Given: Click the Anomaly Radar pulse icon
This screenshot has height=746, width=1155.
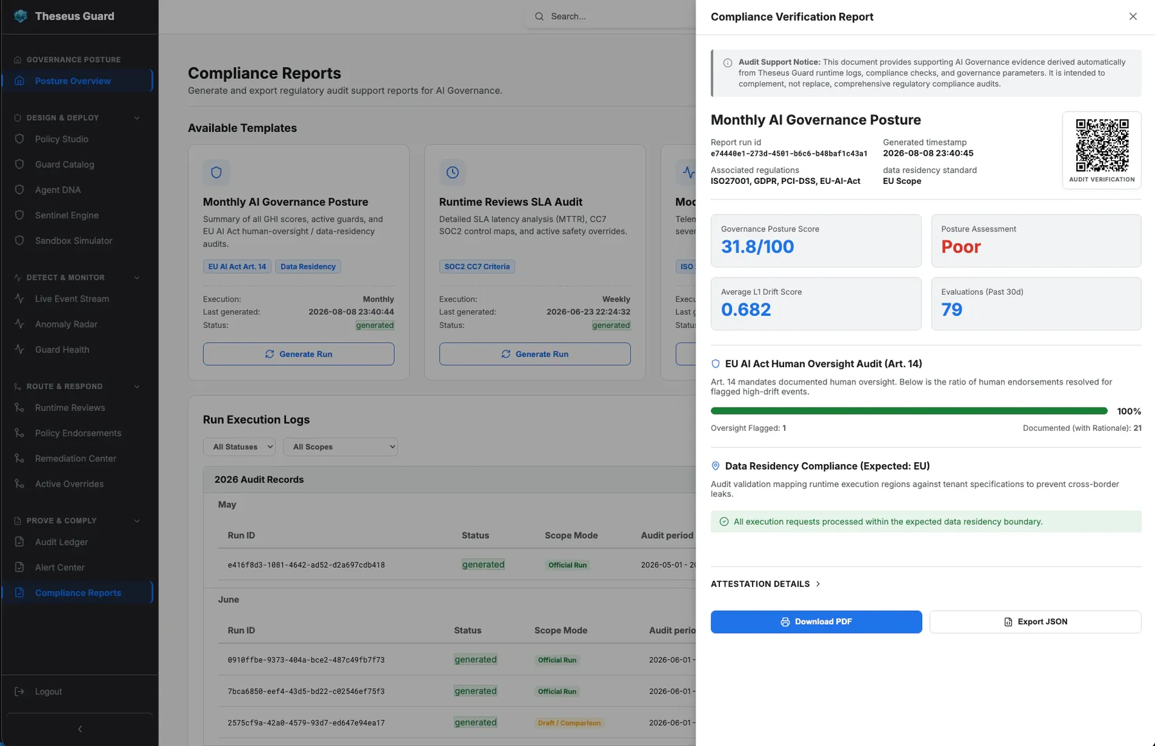Looking at the screenshot, I should tap(19, 324).
